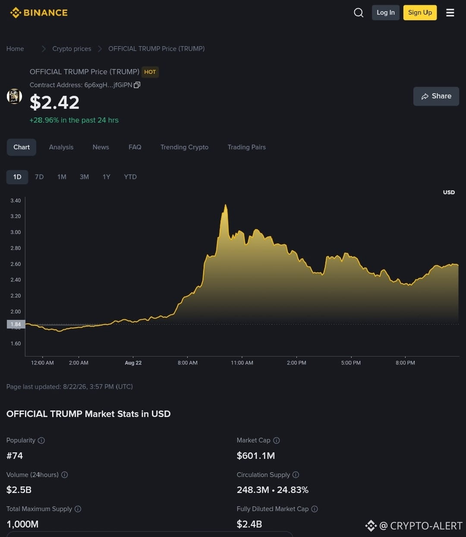Click the Log In button
This screenshot has width=466, height=537.
tap(386, 13)
